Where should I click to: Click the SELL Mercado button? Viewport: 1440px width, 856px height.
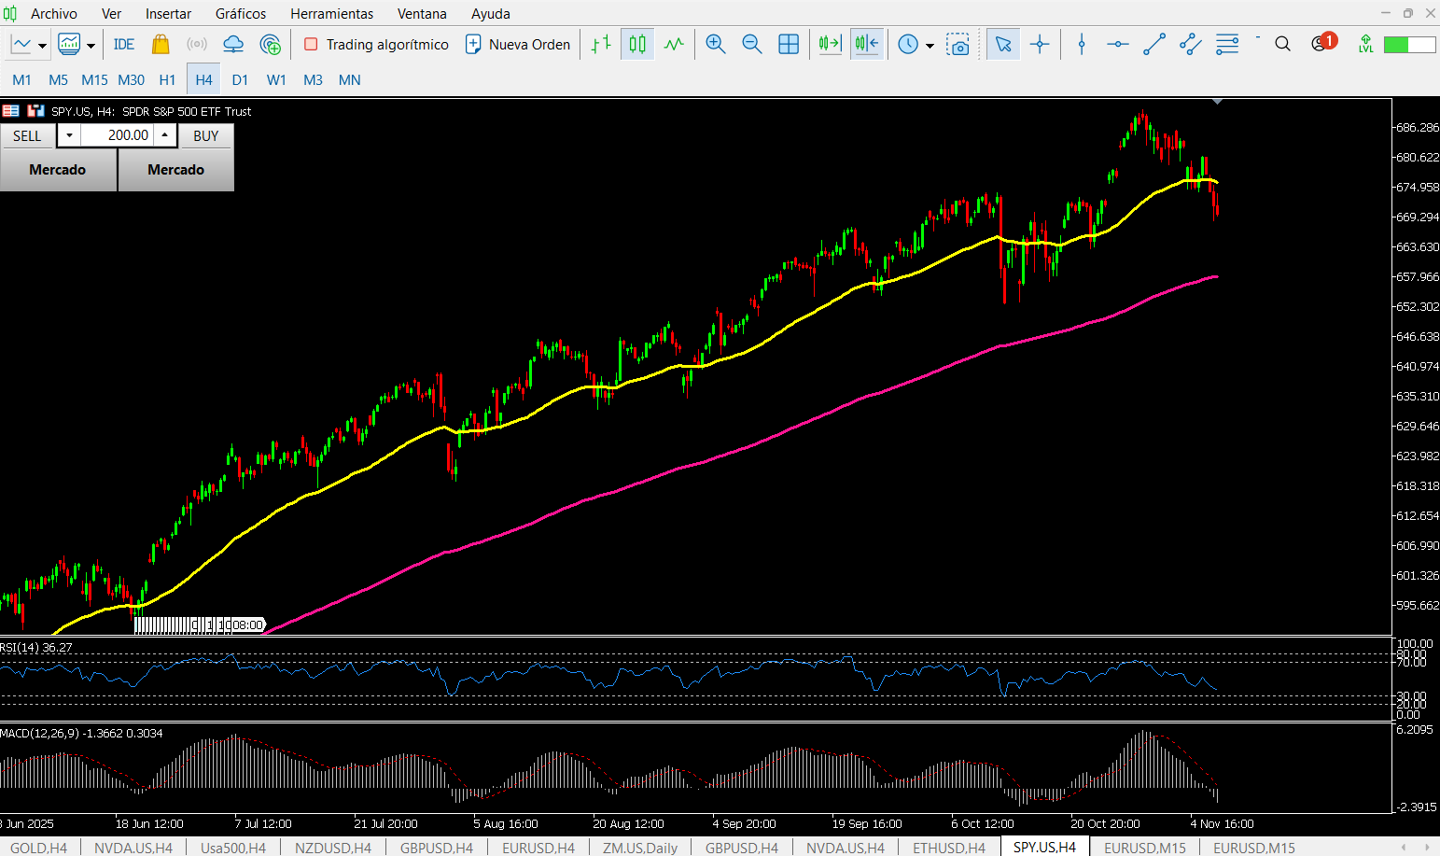57,169
